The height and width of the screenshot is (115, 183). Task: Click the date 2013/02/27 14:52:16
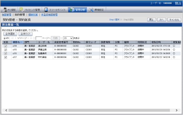click(161, 57)
